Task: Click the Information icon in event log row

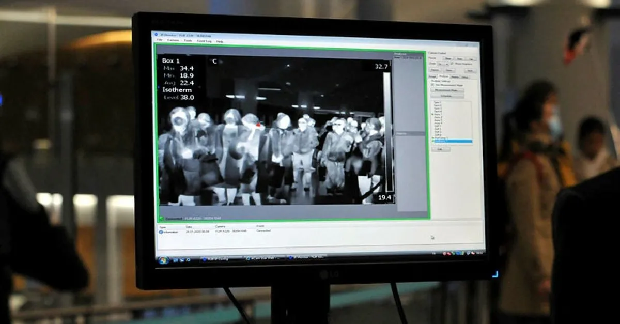Action: click(x=161, y=232)
